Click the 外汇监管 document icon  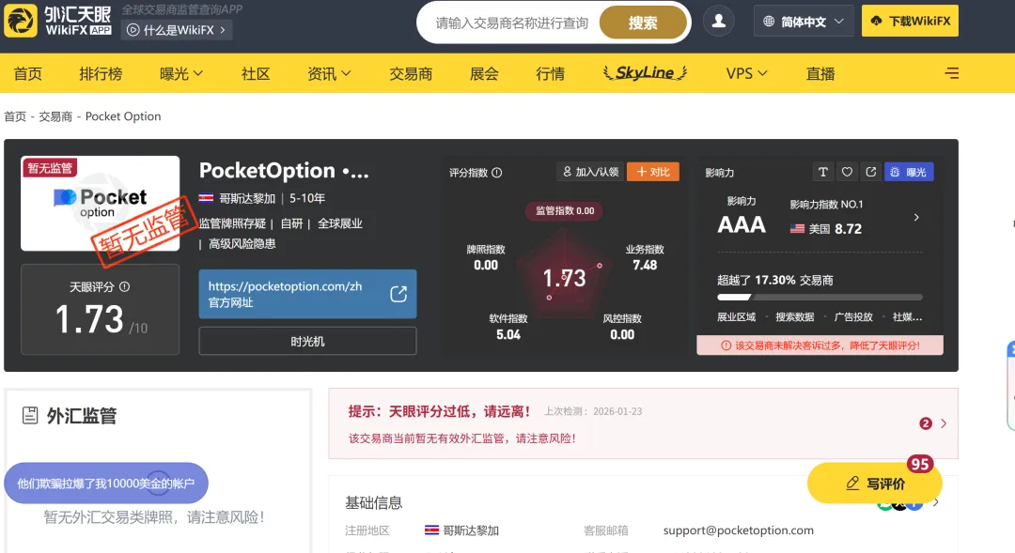30,415
